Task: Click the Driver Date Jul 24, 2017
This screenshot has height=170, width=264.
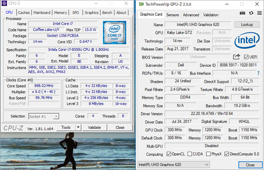Action: [182, 121]
